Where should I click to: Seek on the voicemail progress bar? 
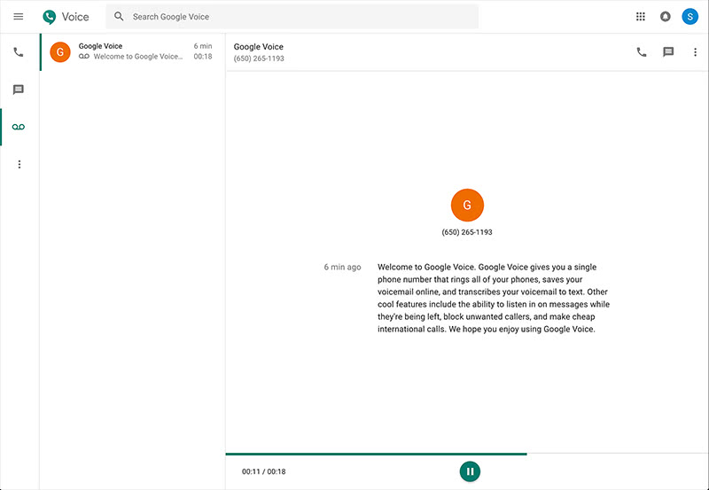point(467,454)
